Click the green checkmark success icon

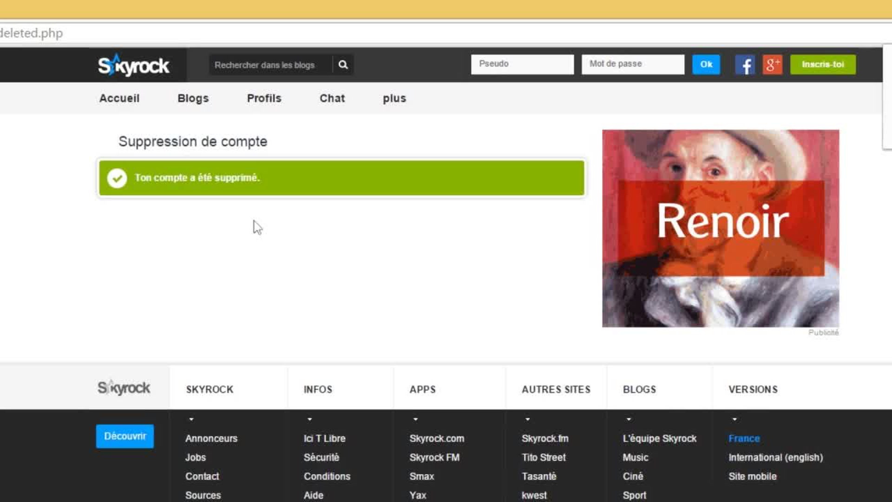tap(117, 178)
